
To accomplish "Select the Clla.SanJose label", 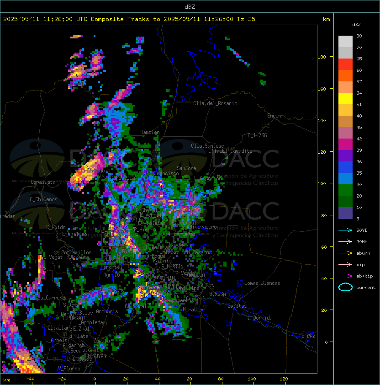I will [x=207, y=146].
